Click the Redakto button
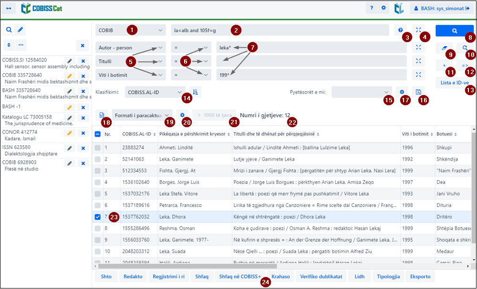 tap(133, 277)
